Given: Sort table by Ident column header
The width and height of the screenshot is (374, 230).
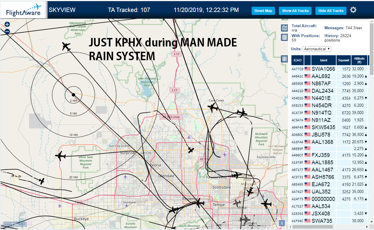Looking at the screenshot, I should (324, 60).
